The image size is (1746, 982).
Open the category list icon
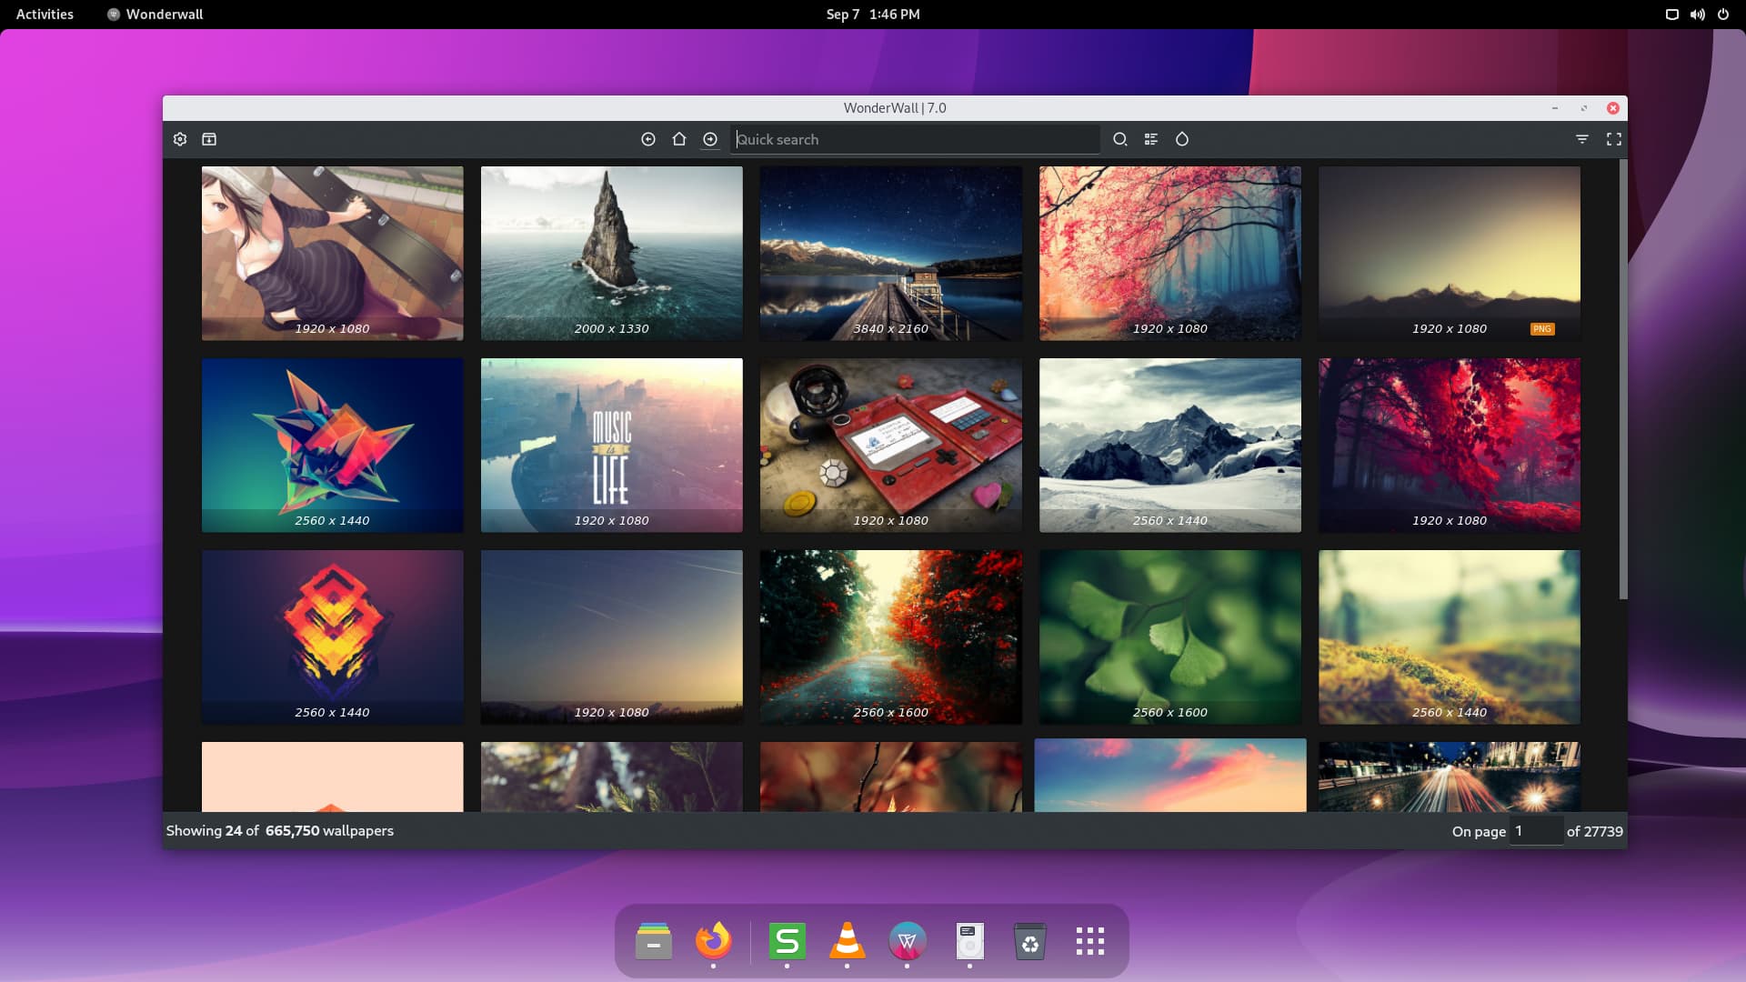[1151, 139]
